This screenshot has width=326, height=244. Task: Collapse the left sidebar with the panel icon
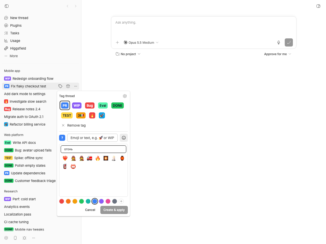pos(7,6)
